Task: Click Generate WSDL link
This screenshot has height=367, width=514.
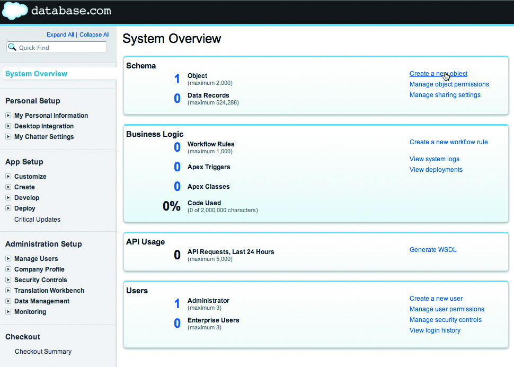Action: click(433, 250)
